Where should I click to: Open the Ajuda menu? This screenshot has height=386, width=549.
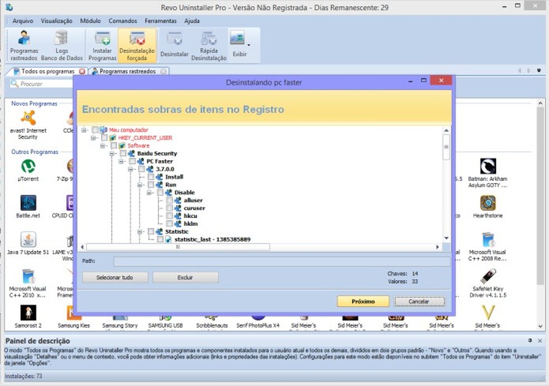[192, 21]
